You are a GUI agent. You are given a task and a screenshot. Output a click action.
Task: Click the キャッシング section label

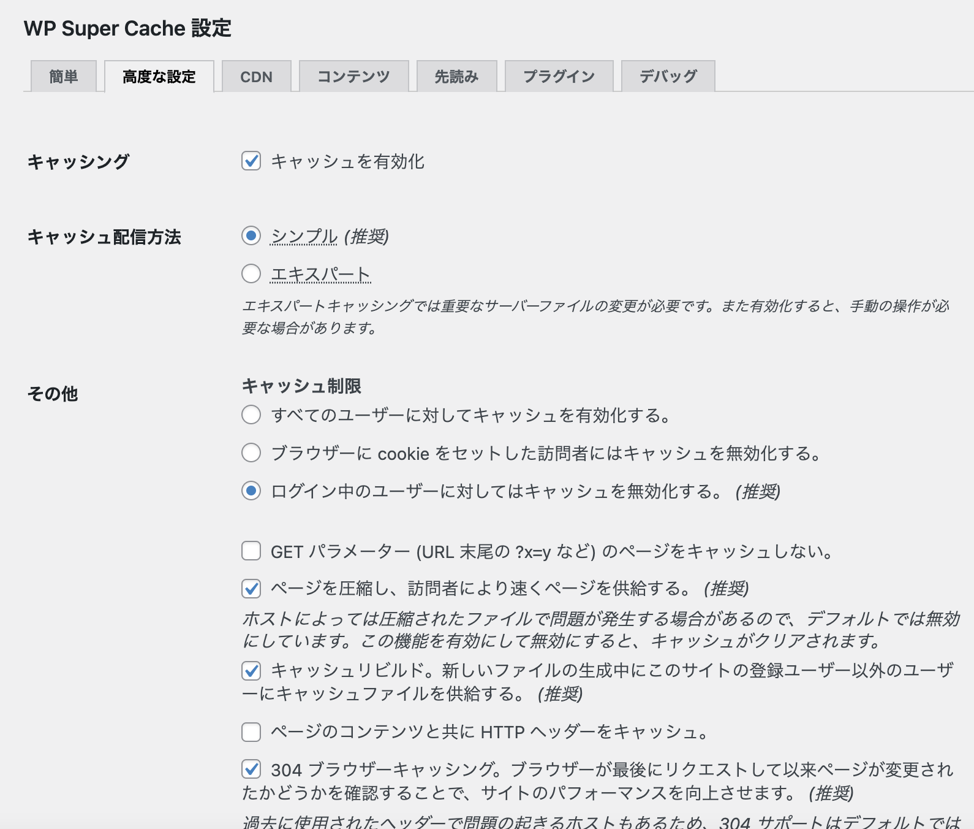78,162
